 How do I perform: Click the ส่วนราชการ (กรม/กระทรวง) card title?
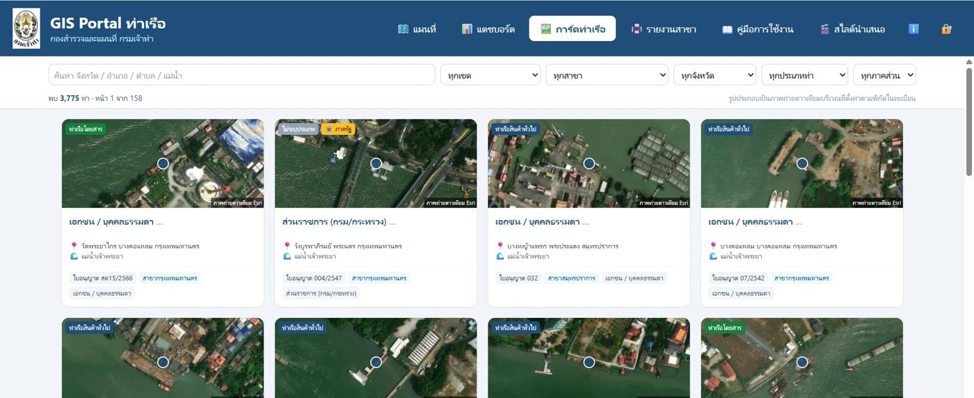click(x=339, y=222)
